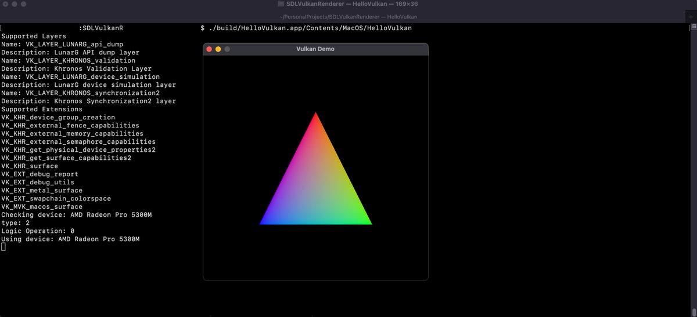This screenshot has height=317, width=697.
Task: Zoom the terminal window with green button
Action: coord(24,4)
